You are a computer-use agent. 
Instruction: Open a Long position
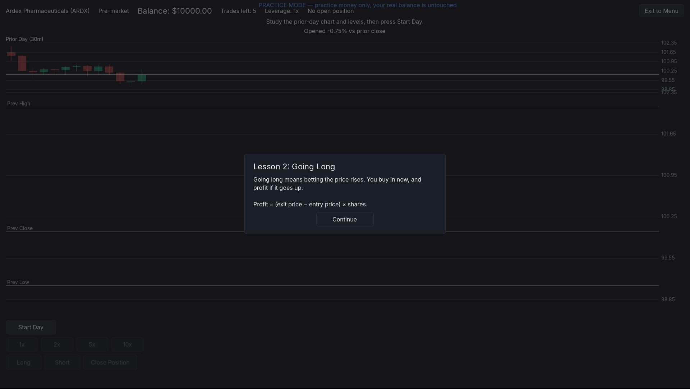tap(24, 362)
